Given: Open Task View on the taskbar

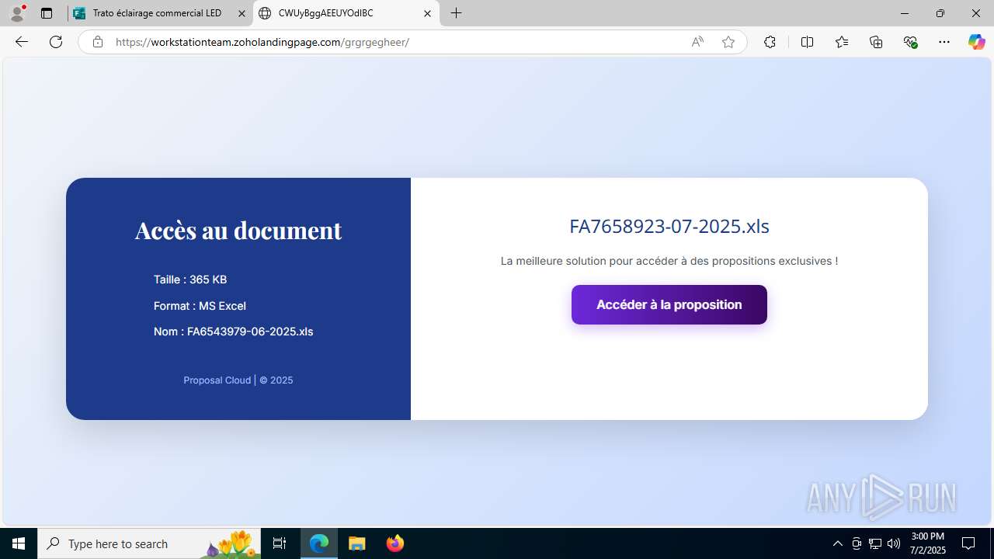Looking at the screenshot, I should point(280,543).
